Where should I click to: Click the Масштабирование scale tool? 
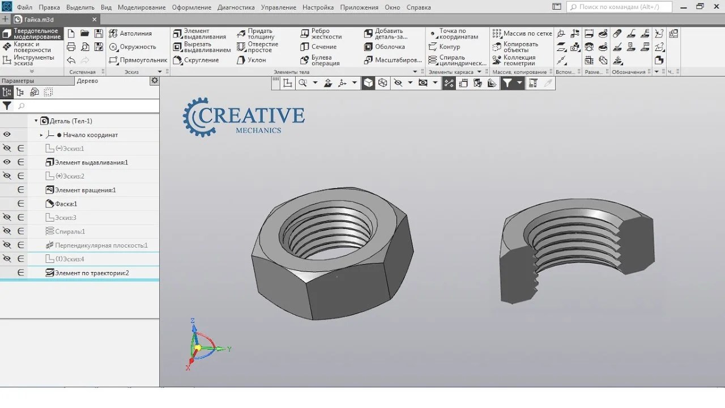point(393,60)
